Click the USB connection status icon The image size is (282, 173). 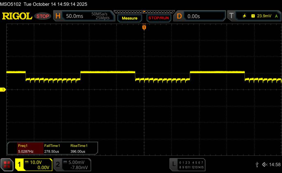tap(257, 164)
